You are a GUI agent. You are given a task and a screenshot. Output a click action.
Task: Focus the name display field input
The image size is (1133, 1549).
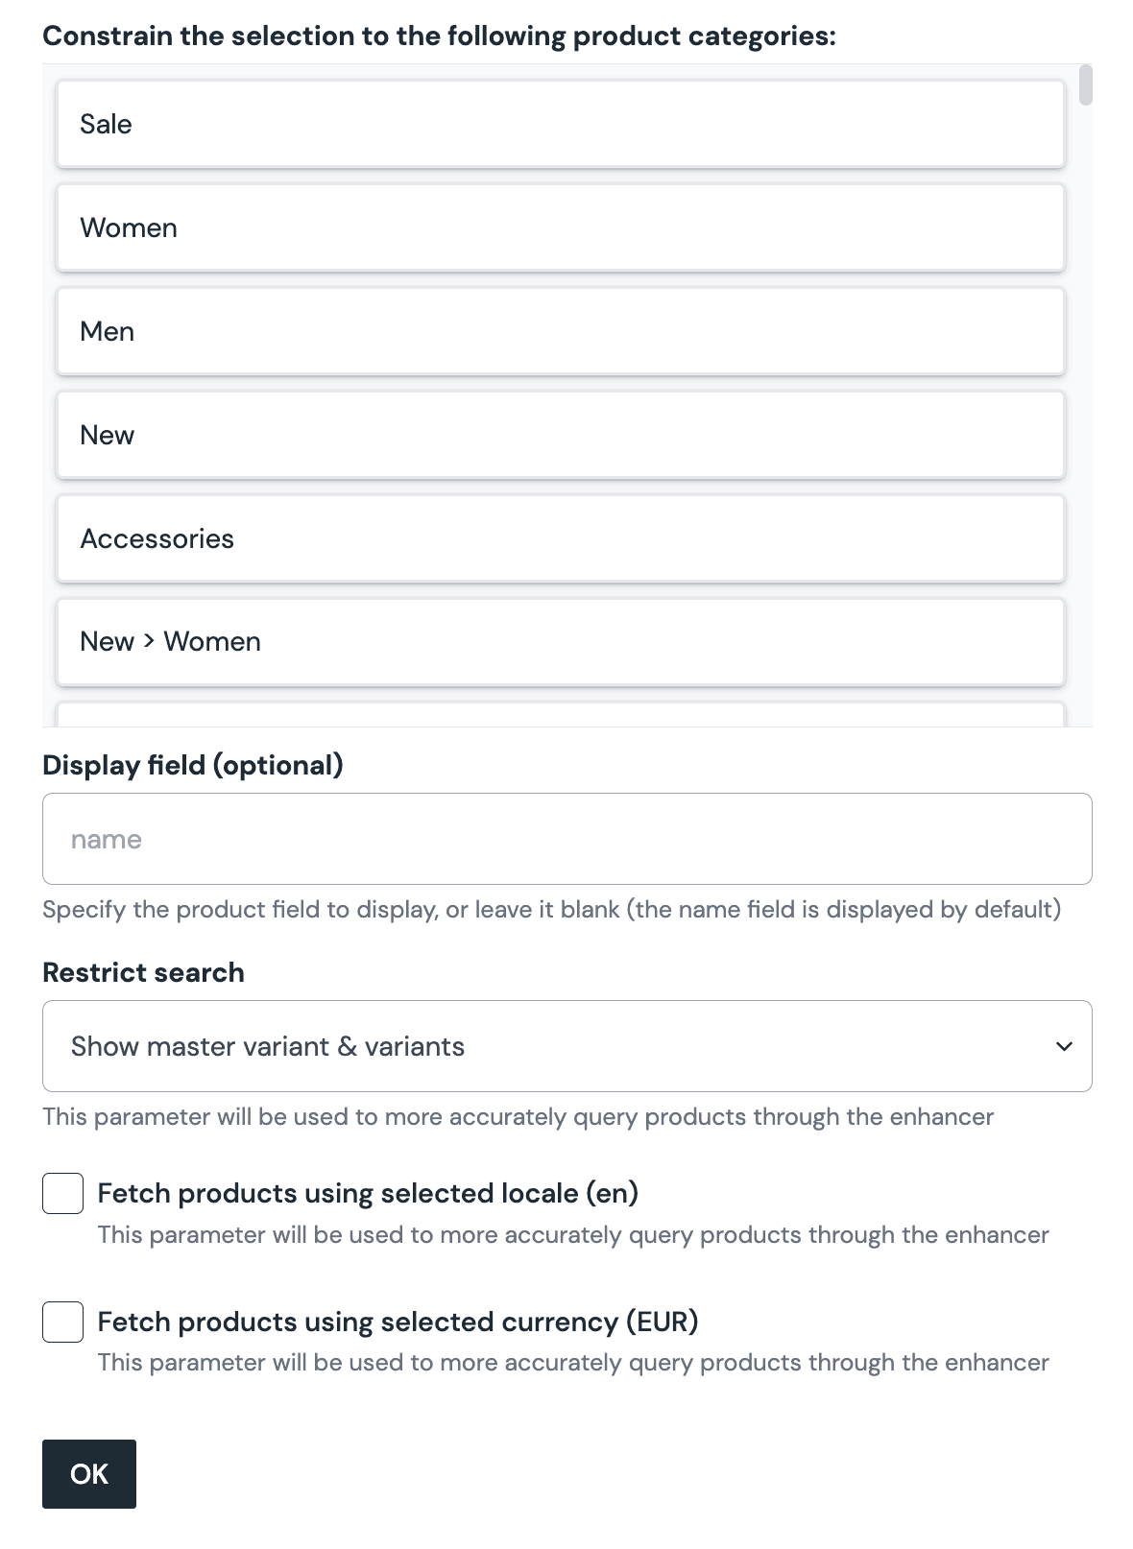coord(566,839)
